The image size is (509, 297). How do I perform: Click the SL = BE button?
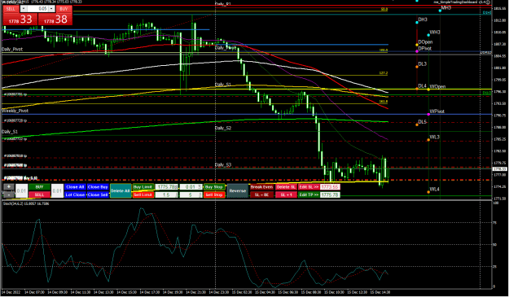(261, 194)
